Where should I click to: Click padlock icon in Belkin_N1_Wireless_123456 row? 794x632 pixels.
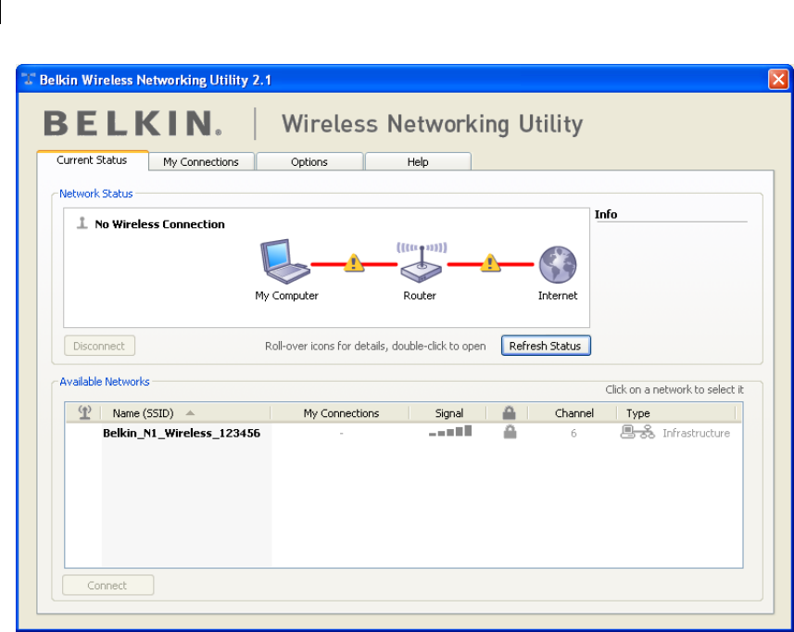(510, 432)
